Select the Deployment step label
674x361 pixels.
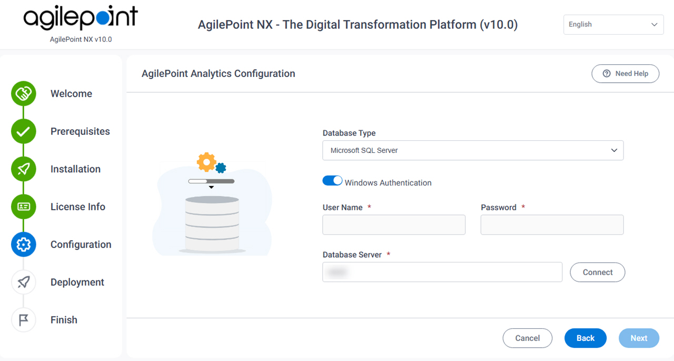pyautogui.click(x=77, y=282)
